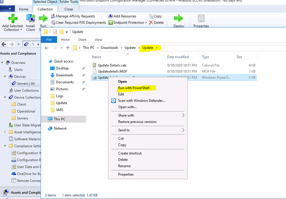
Task: Open Downloads in Quick access
Action: pos(65,75)
